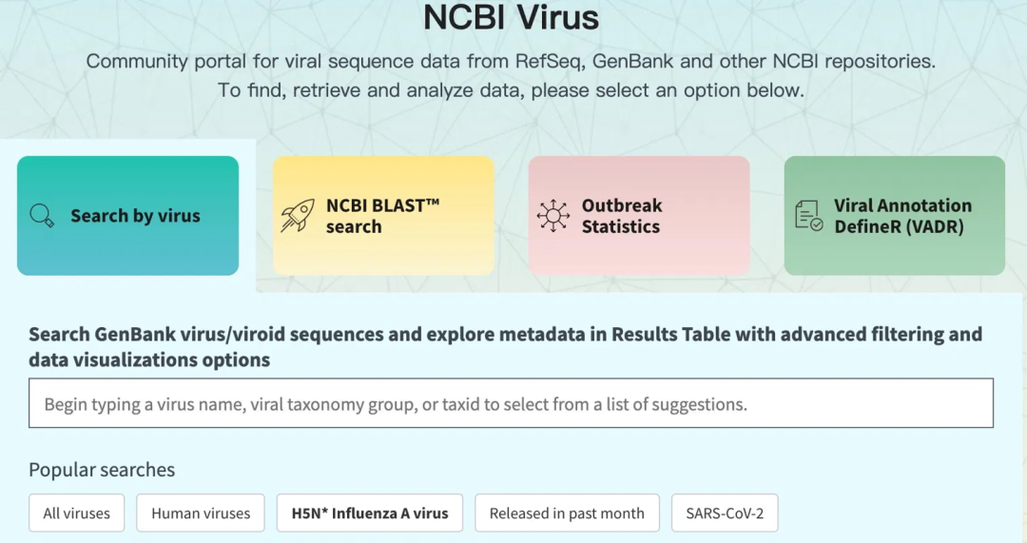
Task: Switch to Outbreak Statistics tab
Action: [639, 216]
